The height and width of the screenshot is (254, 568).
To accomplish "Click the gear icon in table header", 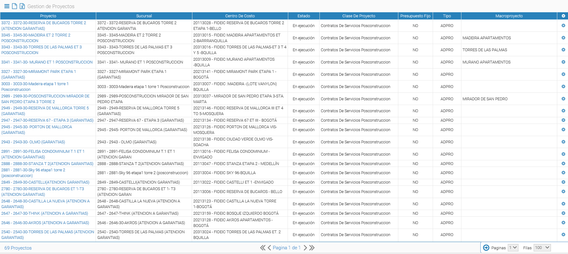I will (563, 16).
